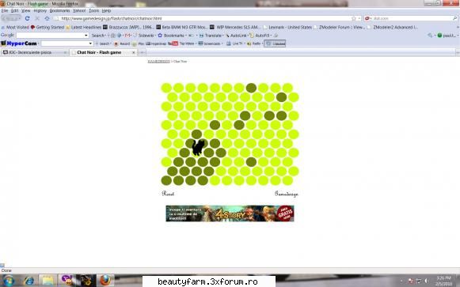Click the YouTube icon in the toolbar
Image resolution: width=460 pixels, height=287 pixels.
point(173,43)
